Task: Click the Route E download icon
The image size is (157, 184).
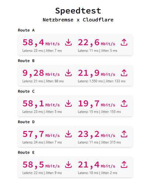Action: [68, 164]
